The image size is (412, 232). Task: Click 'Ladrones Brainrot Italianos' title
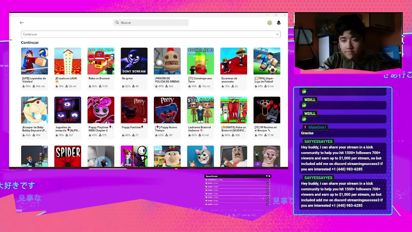pyautogui.click(x=200, y=129)
